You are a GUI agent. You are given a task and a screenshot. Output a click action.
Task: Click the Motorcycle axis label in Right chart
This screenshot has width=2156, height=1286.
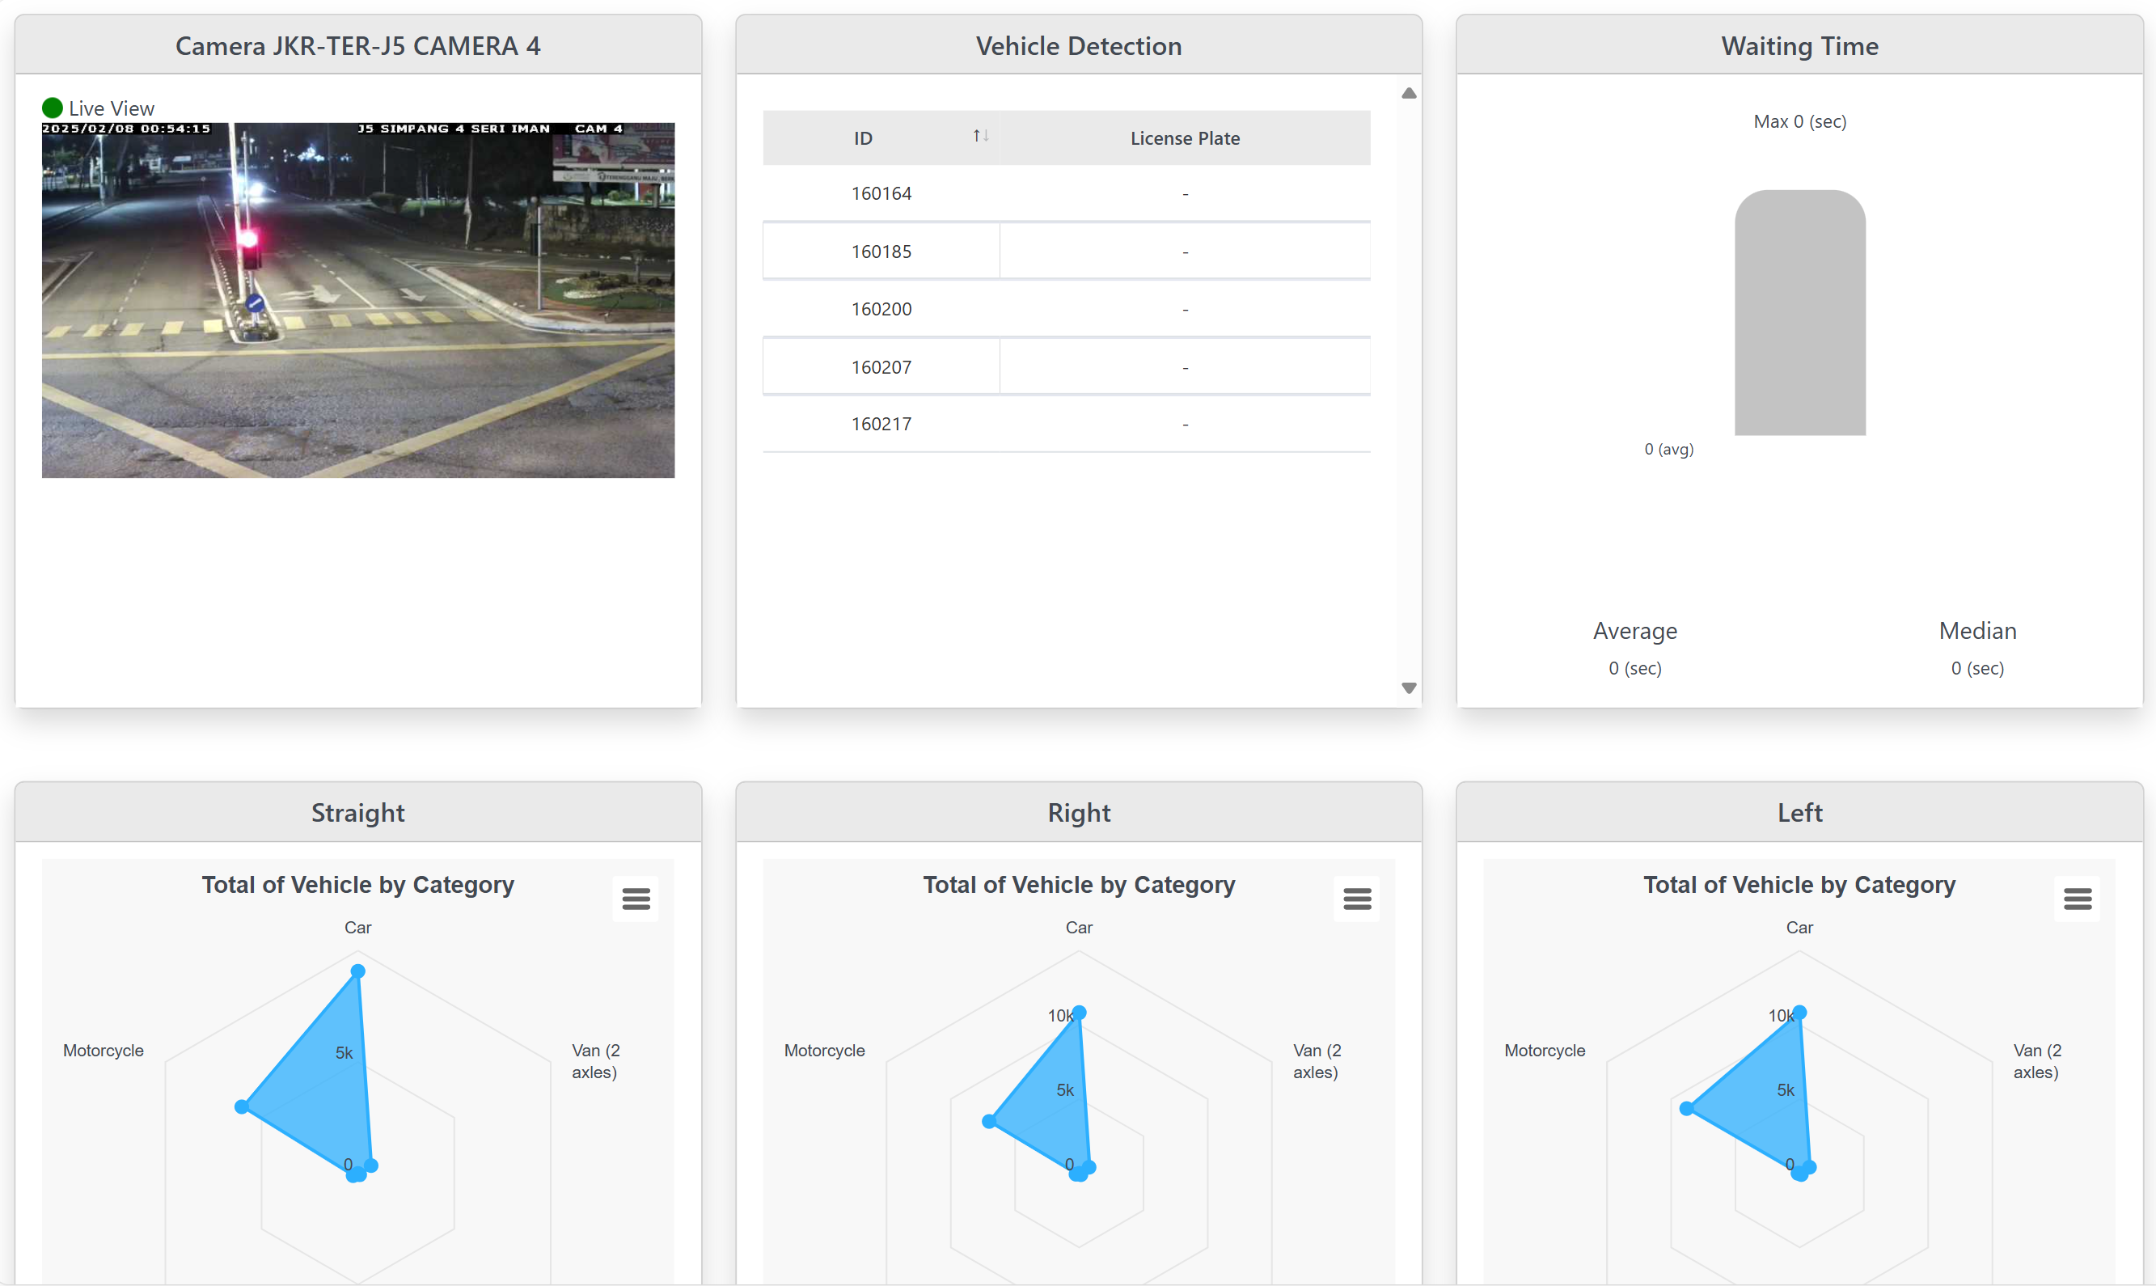pyautogui.click(x=824, y=1051)
